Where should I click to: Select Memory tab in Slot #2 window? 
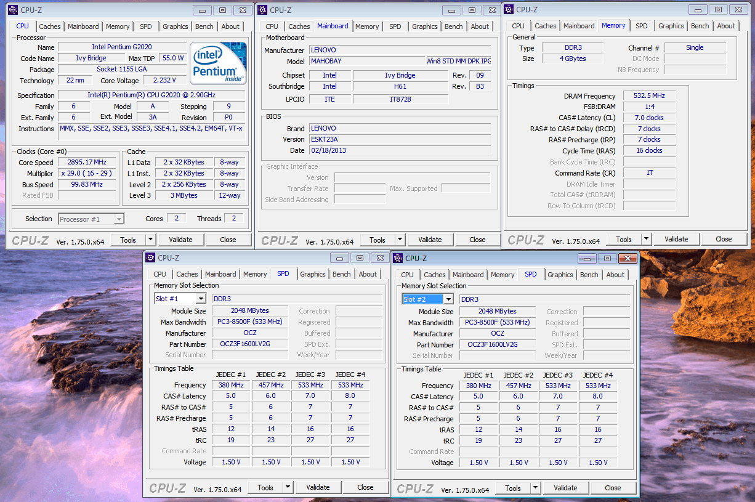pyautogui.click(x=503, y=275)
